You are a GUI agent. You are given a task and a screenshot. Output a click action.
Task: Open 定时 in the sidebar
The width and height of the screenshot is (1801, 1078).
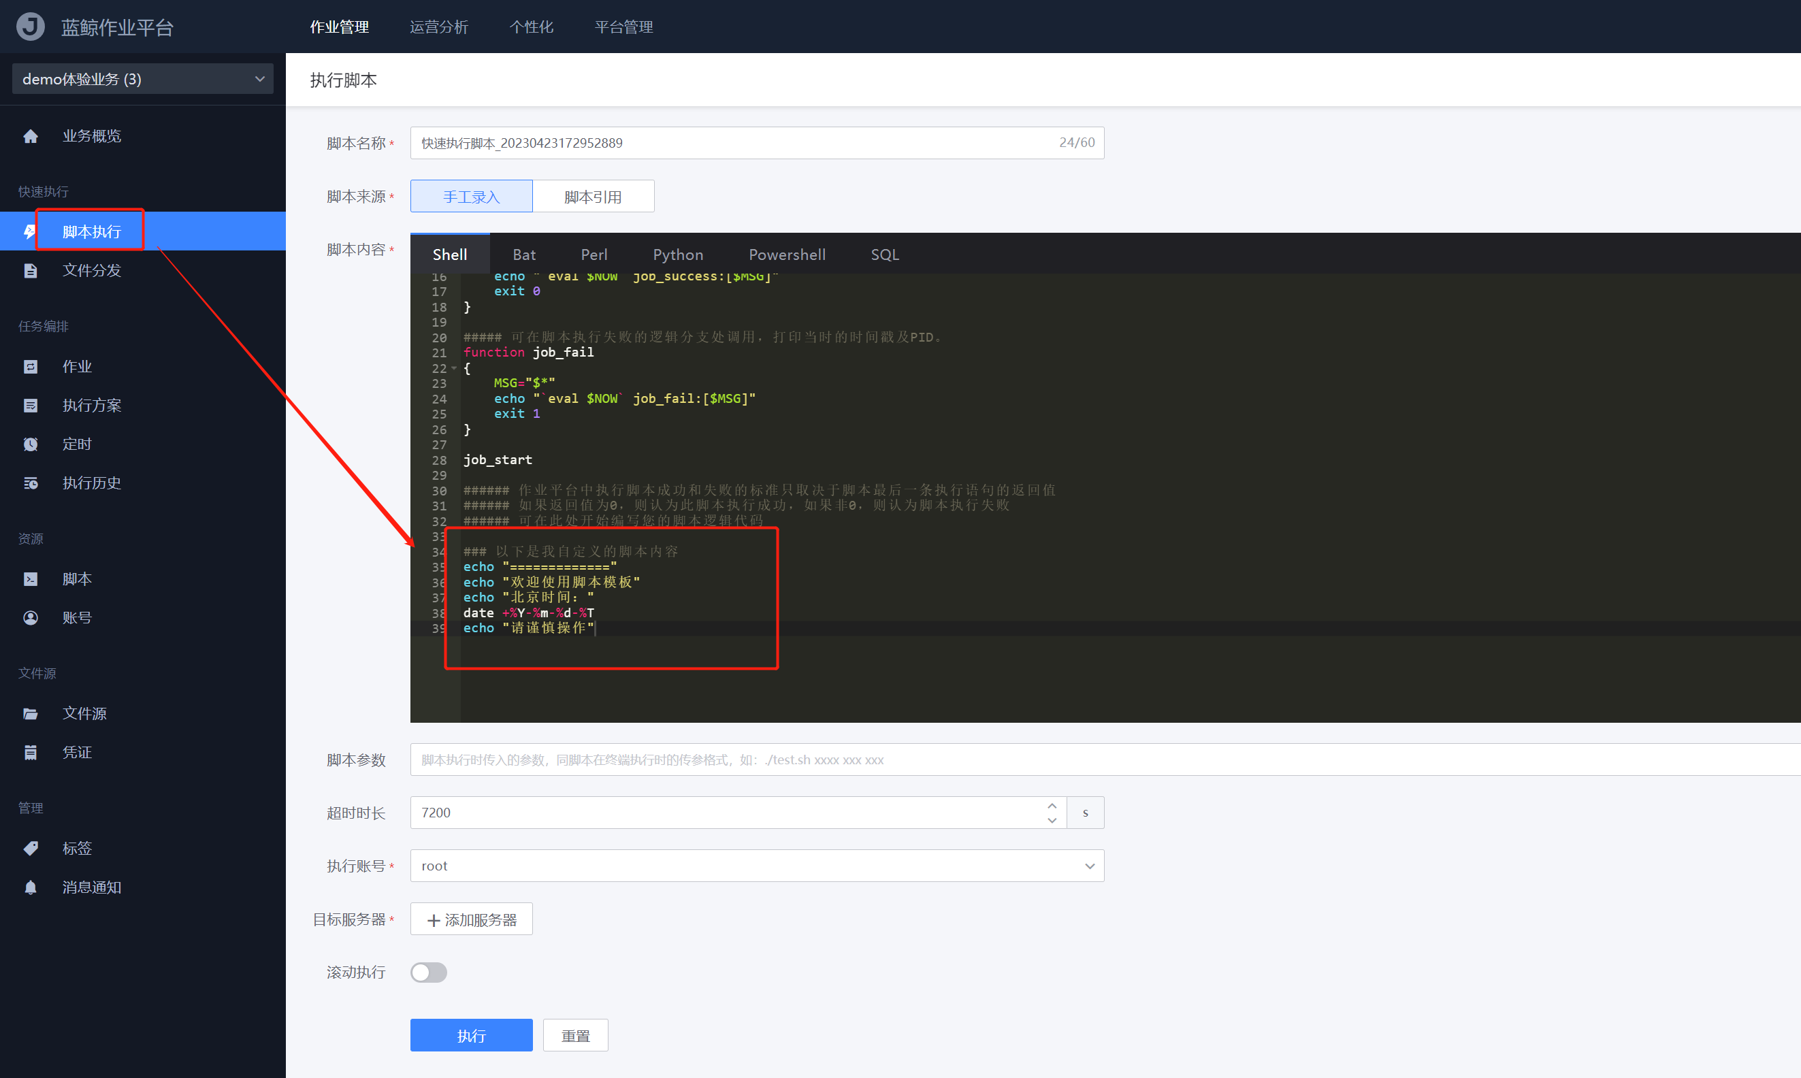coord(77,444)
